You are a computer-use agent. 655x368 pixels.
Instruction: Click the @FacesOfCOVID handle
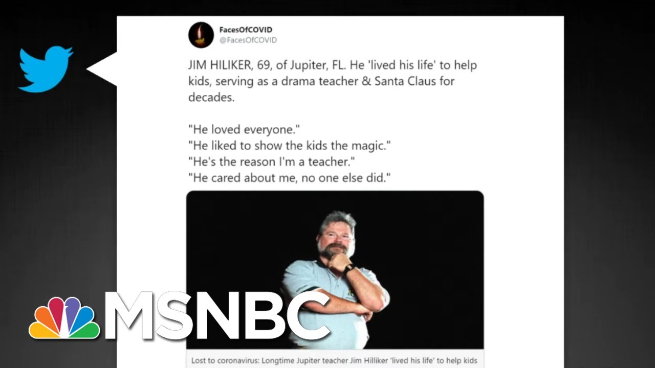(x=248, y=40)
